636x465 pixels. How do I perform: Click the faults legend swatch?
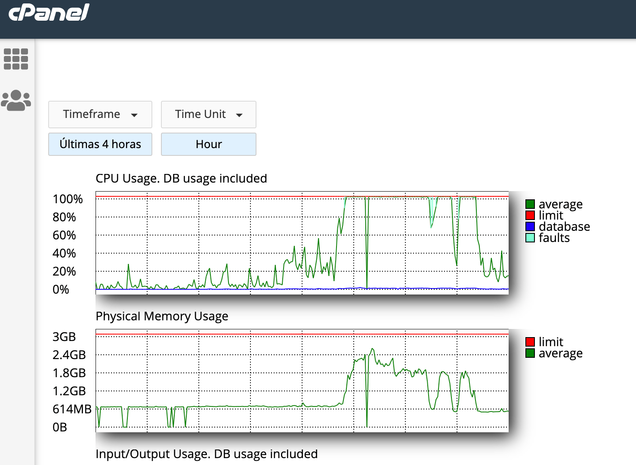530,238
